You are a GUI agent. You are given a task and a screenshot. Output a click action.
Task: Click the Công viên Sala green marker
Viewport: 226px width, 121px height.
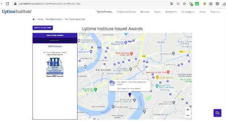tap(95, 90)
